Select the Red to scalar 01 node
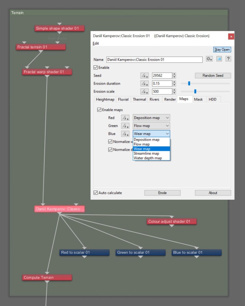Image resolution: width=245 pixels, height=306 pixels. point(84,252)
